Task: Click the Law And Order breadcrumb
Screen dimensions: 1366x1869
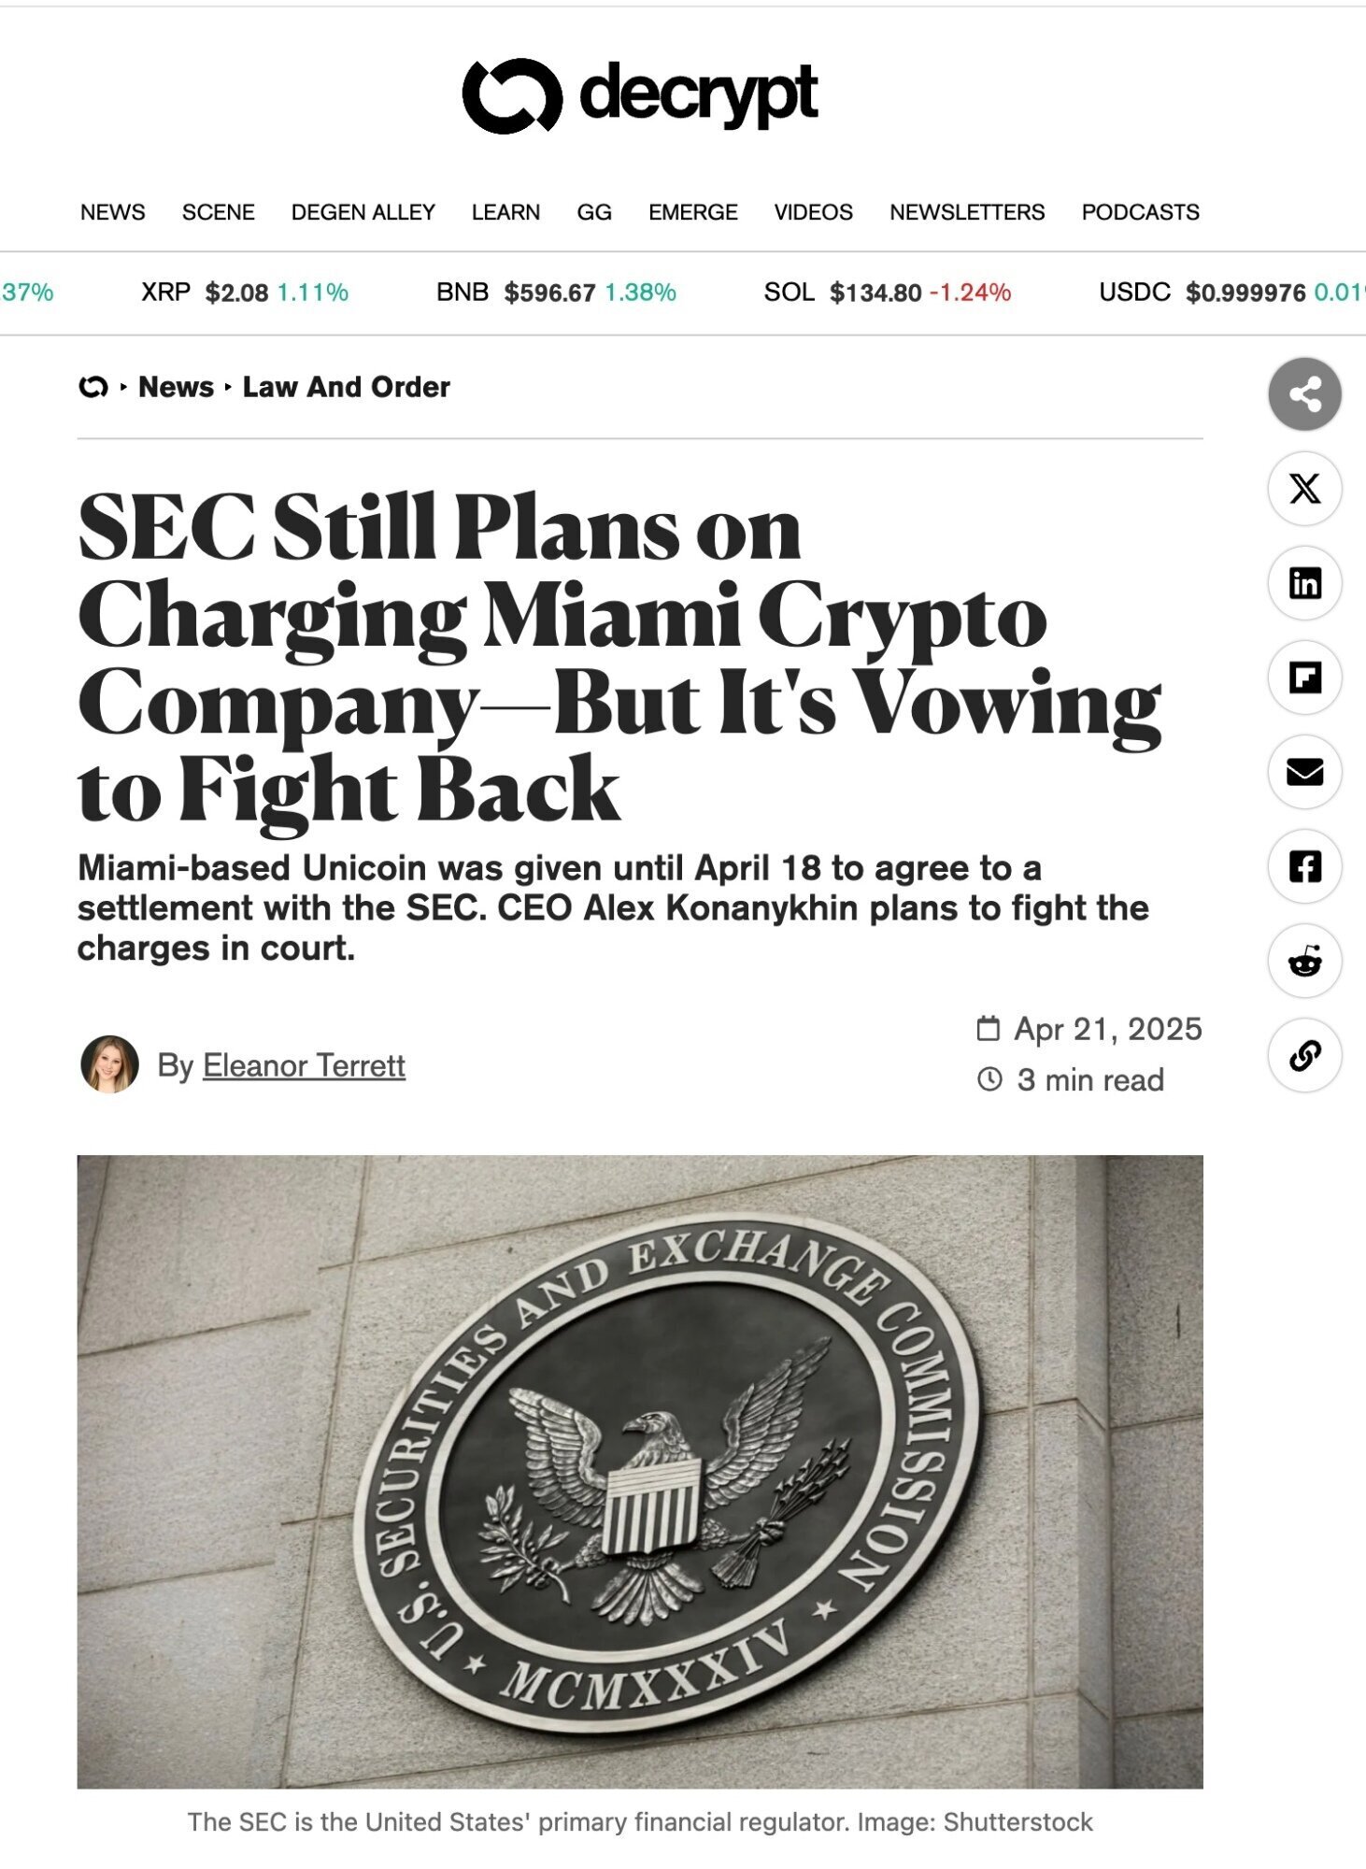Action: 346,387
